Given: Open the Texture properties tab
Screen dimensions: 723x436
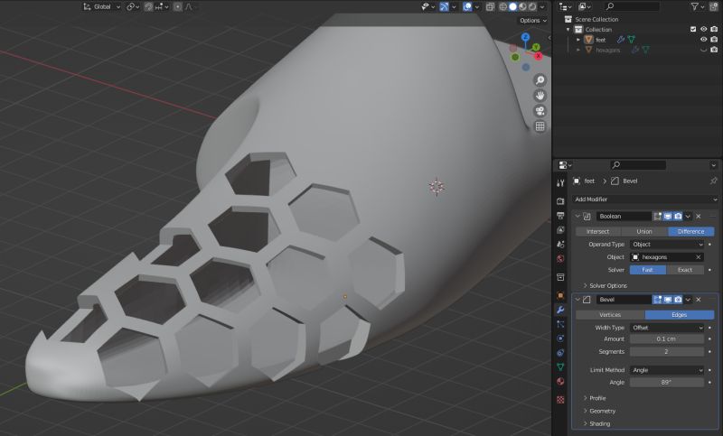Looking at the screenshot, I should tap(560, 400).
